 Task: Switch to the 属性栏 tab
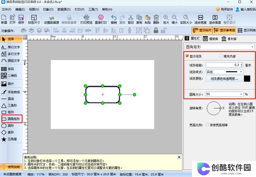192,38
